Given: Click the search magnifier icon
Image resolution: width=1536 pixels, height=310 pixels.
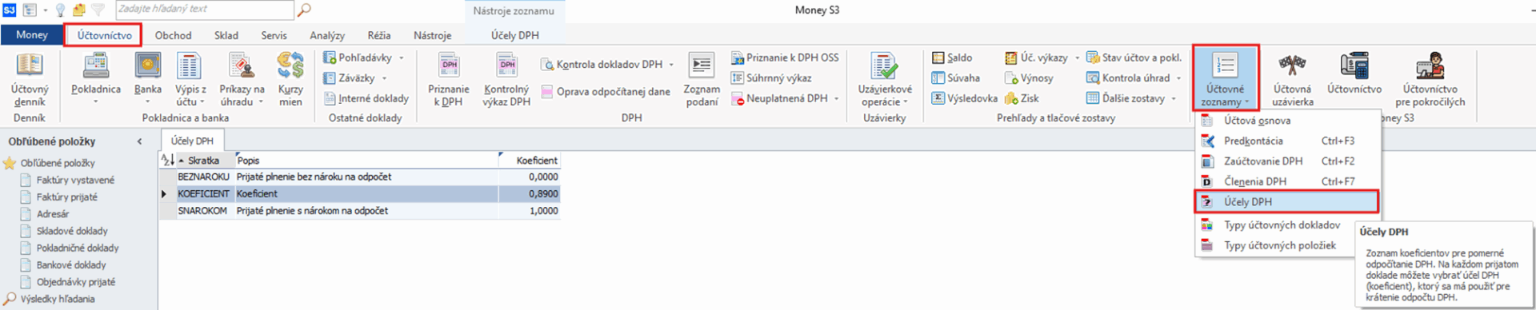Looking at the screenshot, I should tap(304, 10).
